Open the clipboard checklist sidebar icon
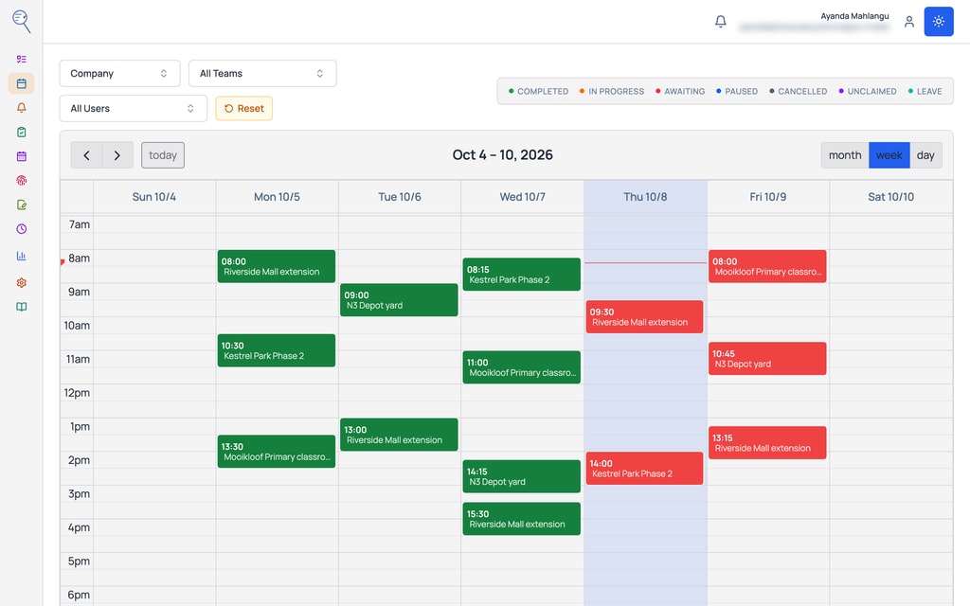The width and height of the screenshot is (970, 606). pos(21,132)
